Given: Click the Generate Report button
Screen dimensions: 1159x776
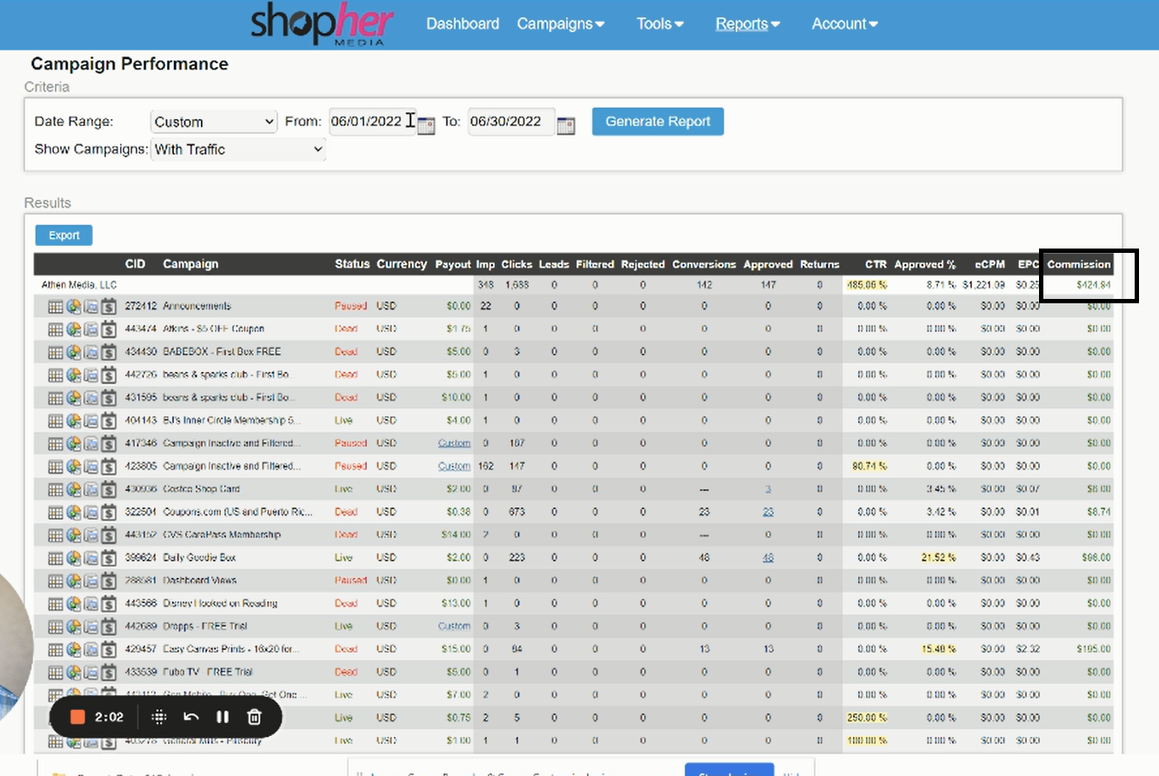Looking at the screenshot, I should pos(658,122).
